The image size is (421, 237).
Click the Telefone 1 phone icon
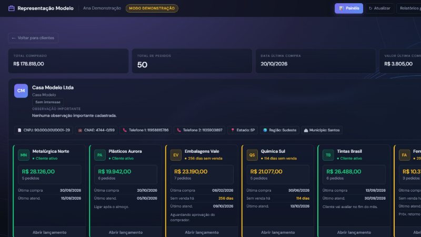click(x=125, y=130)
